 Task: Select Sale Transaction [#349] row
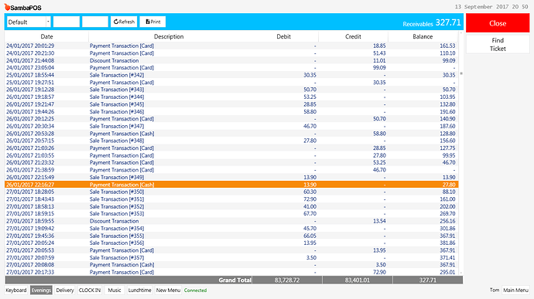(231, 177)
